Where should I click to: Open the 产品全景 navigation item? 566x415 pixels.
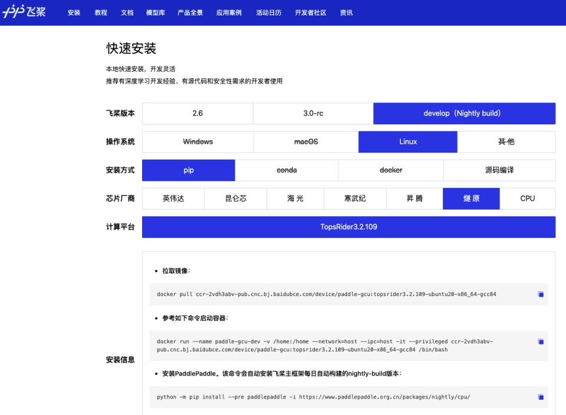190,12
